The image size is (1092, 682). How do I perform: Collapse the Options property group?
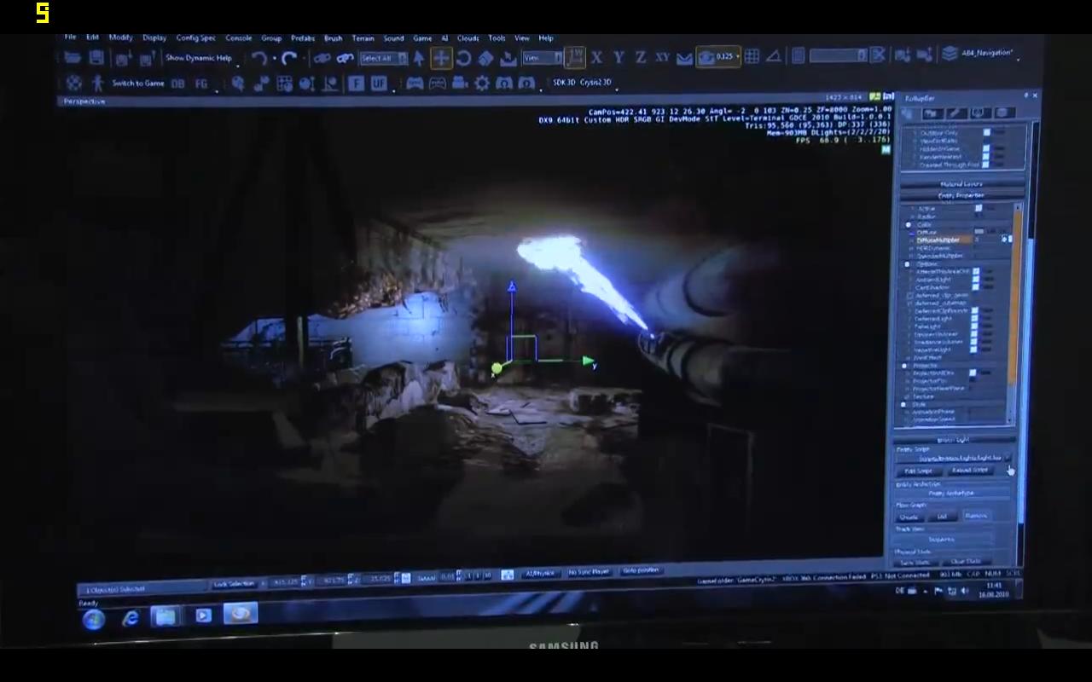click(907, 264)
